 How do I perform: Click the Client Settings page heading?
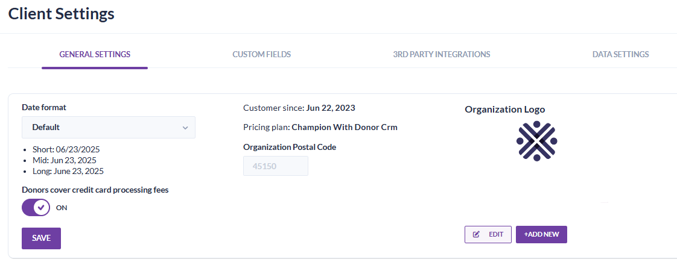pyautogui.click(x=62, y=13)
